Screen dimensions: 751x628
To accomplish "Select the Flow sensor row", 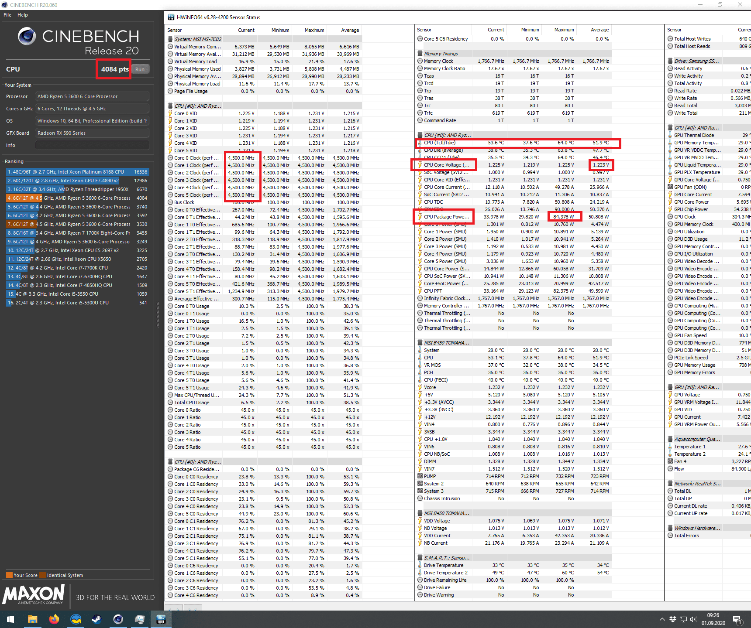I will (x=709, y=469).
